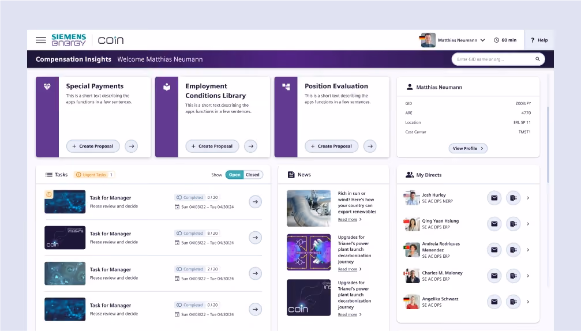Screen dimensions: 581x331
Task: Open the Help button
Action: point(539,40)
